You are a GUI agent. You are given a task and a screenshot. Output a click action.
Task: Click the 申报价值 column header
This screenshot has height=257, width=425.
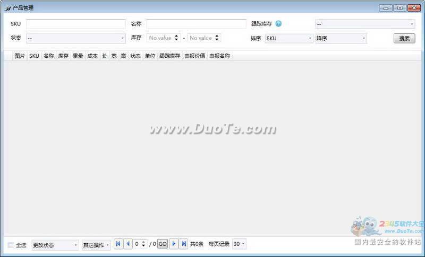194,56
